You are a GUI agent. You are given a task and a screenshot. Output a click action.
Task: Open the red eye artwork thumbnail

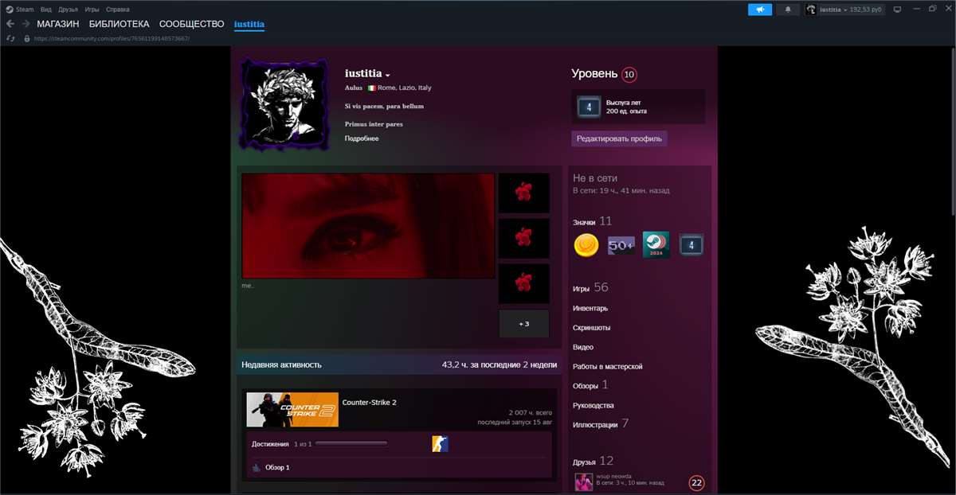pyautogui.click(x=368, y=226)
